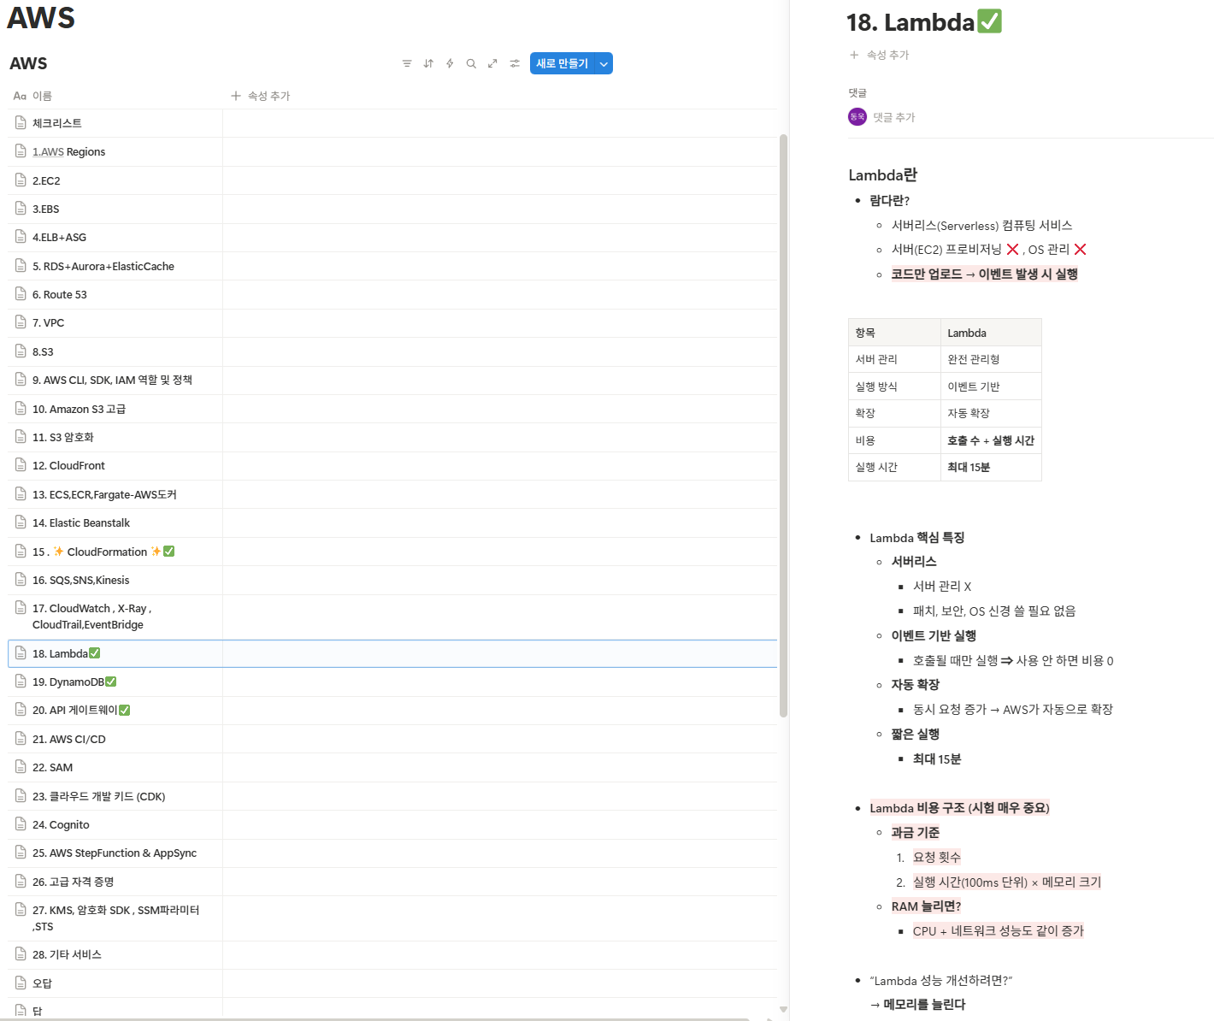The width and height of the screenshot is (1214, 1021).
Task: Click the 메모리를 늘리다 line
Action: click(x=917, y=1005)
